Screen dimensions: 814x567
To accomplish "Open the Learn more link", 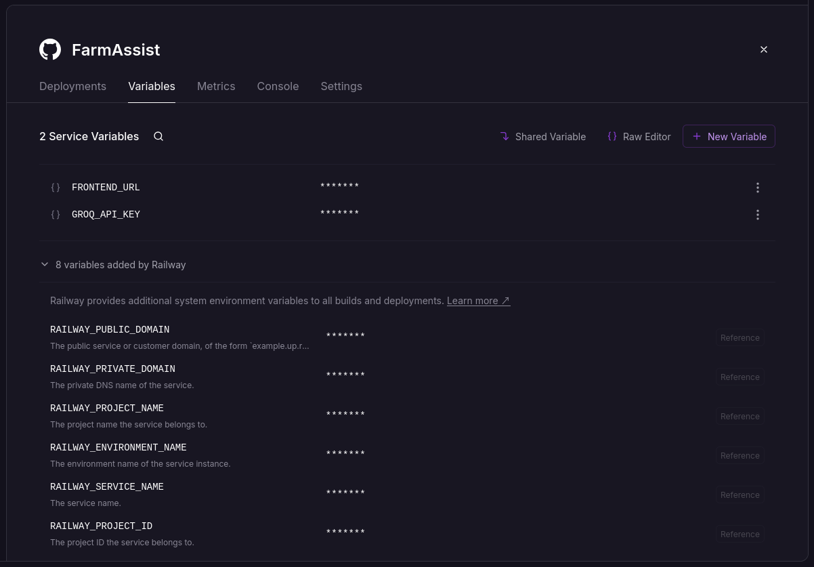I will [478, 301].
